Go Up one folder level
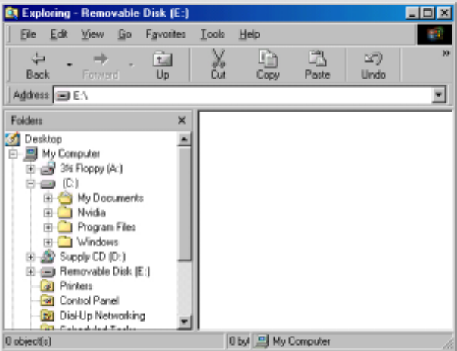The image size is (457, 351). pos(163,66)
